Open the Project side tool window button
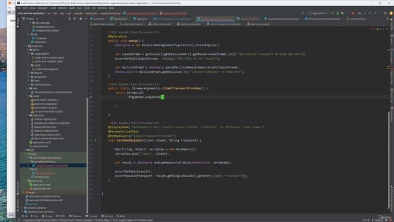 coord(18,22)
